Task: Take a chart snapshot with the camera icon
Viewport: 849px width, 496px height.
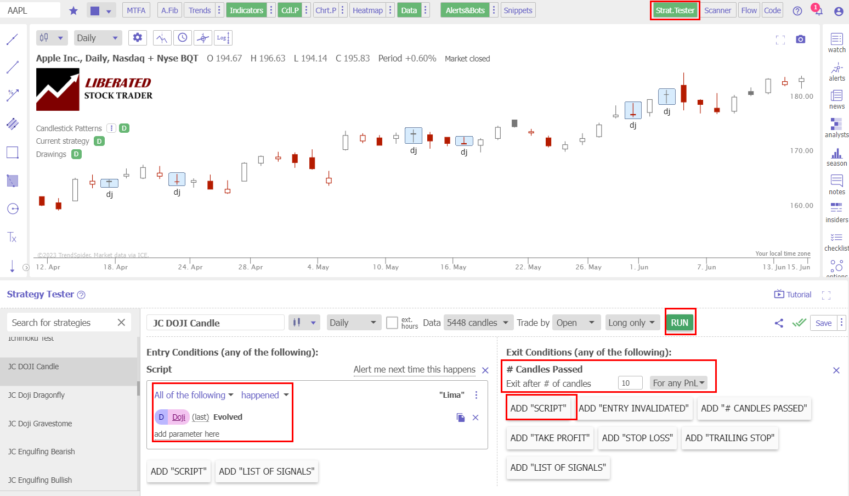Action: (800, 39)
